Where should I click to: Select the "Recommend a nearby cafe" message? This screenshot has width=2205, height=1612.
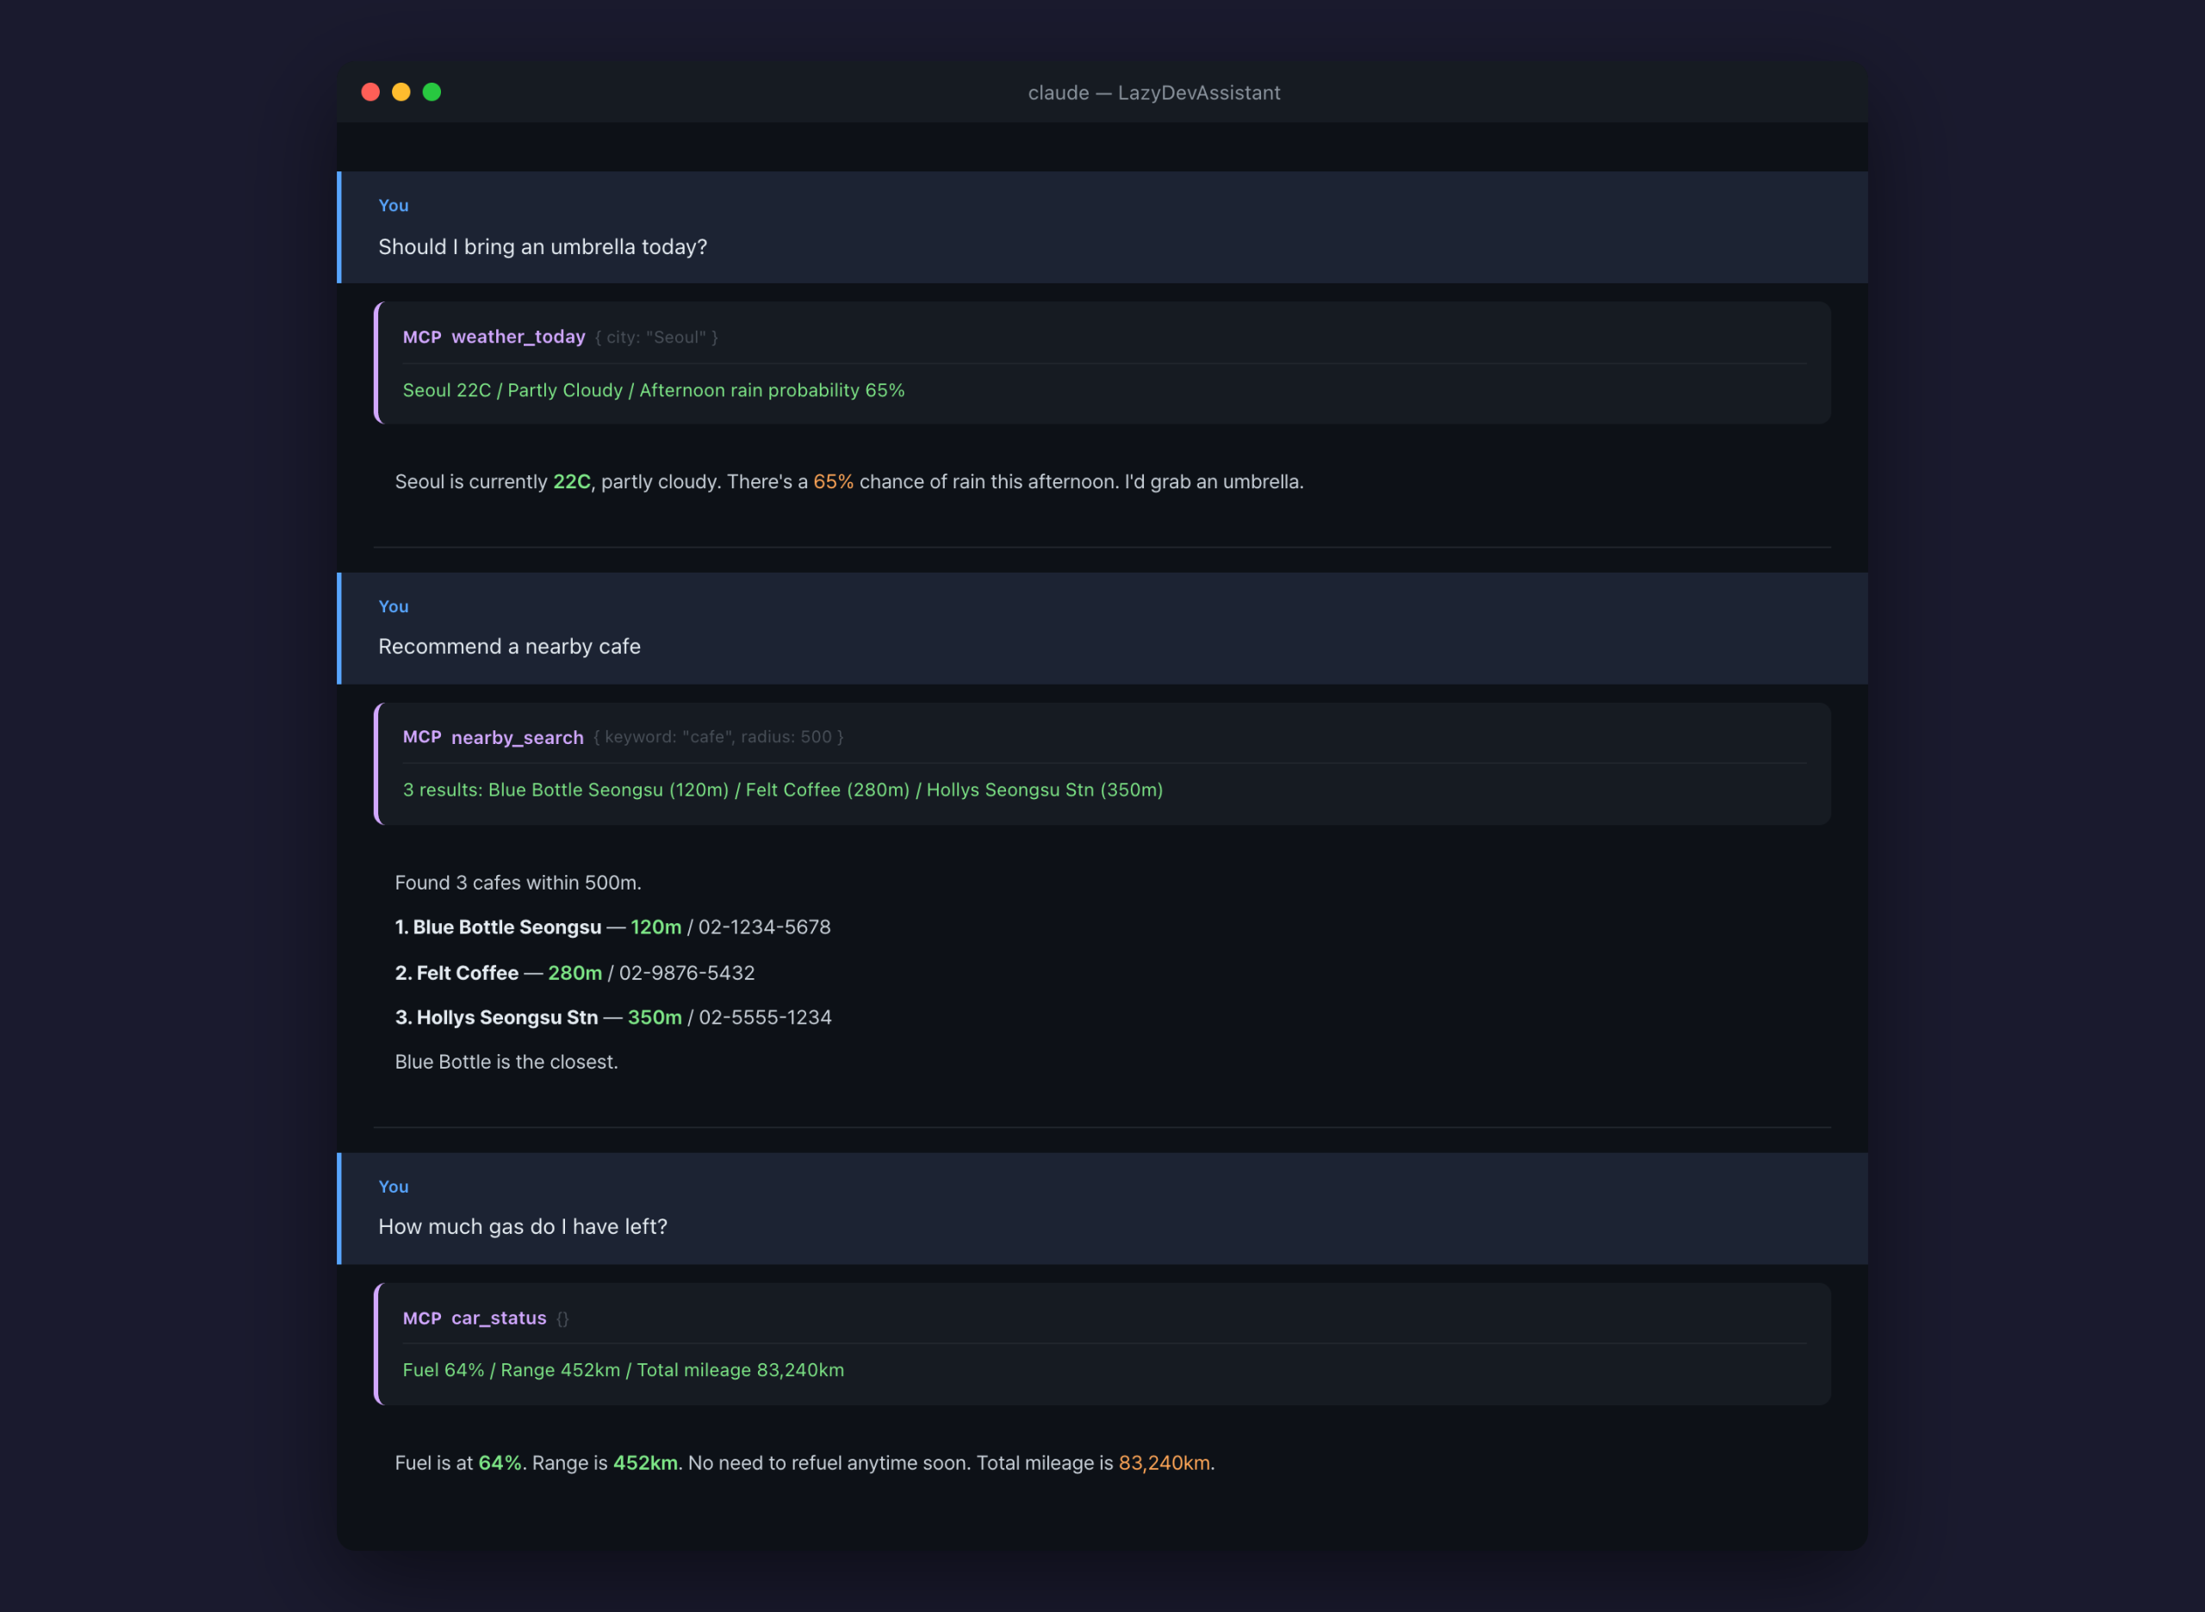tap(510, 647)
